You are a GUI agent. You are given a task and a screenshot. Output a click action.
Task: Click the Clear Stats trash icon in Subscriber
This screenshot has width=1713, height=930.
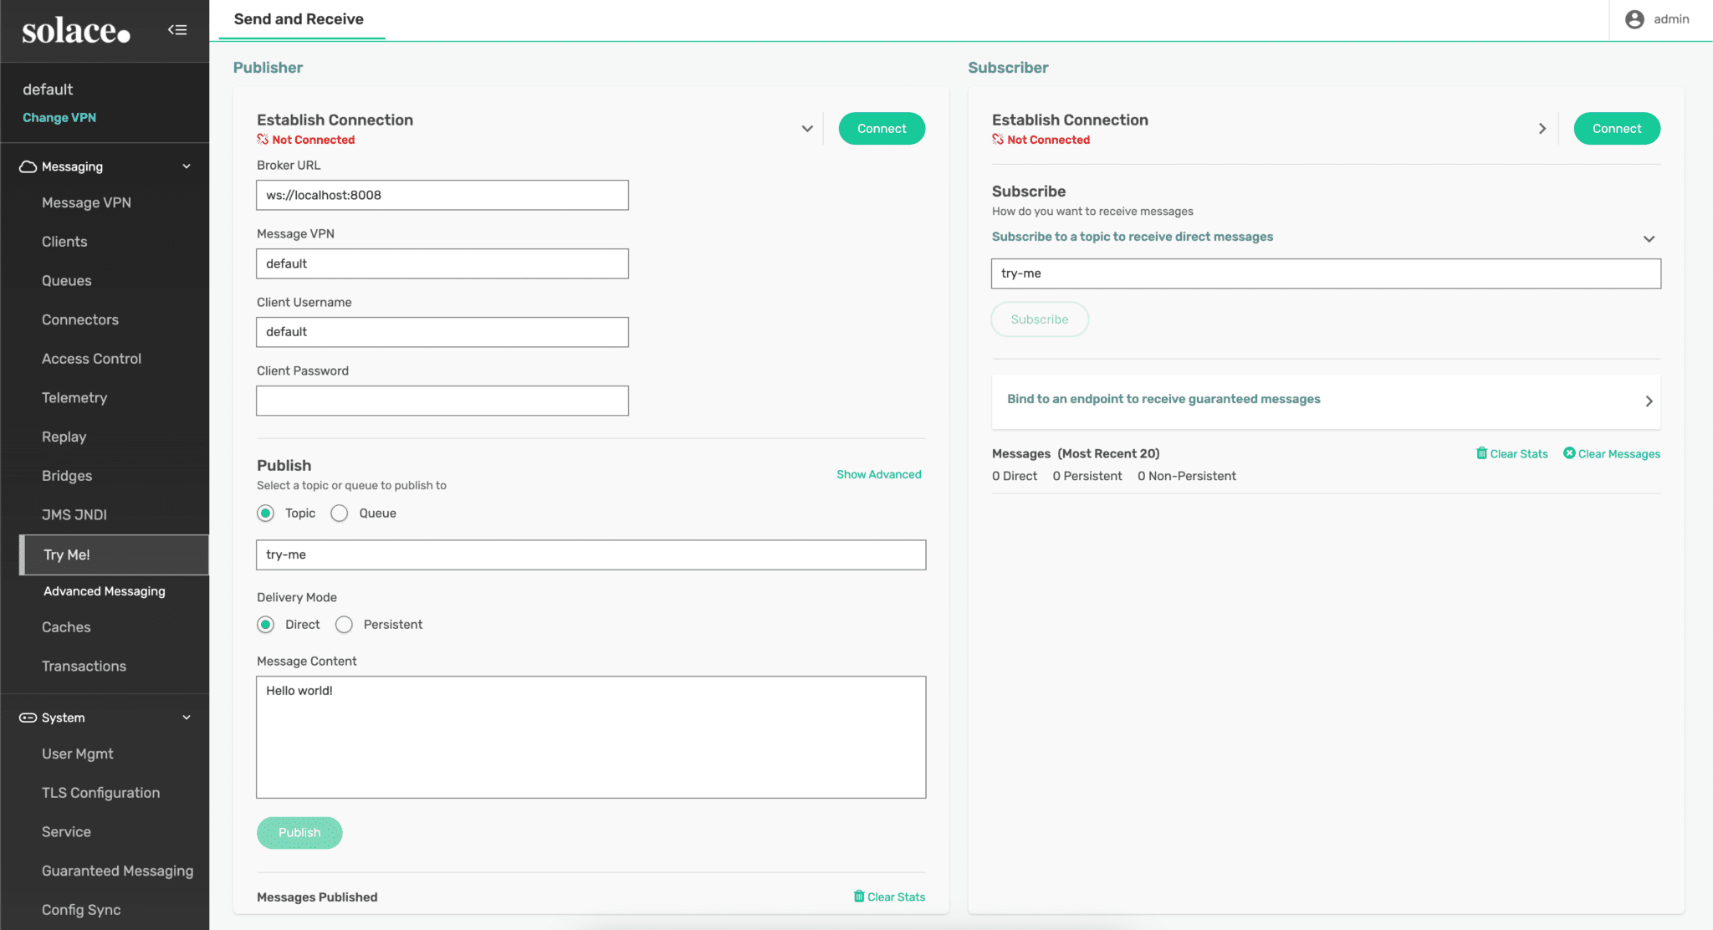(1482, 453)
